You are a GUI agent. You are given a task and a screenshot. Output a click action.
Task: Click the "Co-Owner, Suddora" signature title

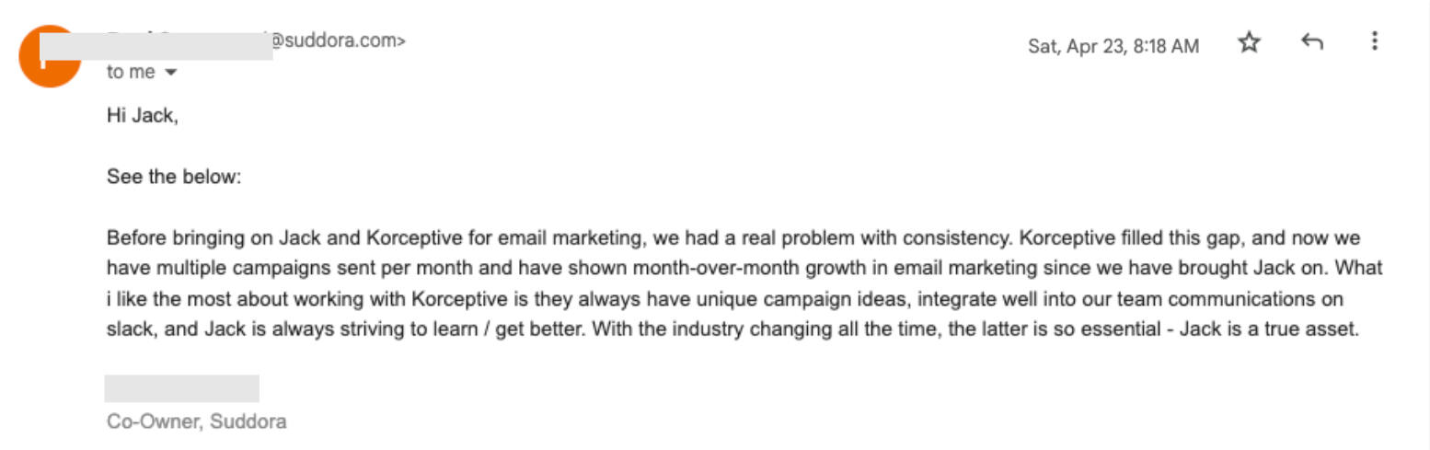pyautogui.click(x=196, y=421)
